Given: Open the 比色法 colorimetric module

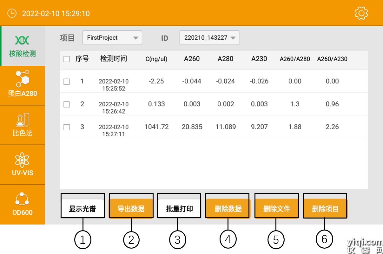Looking at the screenshot, I should (x=23, y=125).
